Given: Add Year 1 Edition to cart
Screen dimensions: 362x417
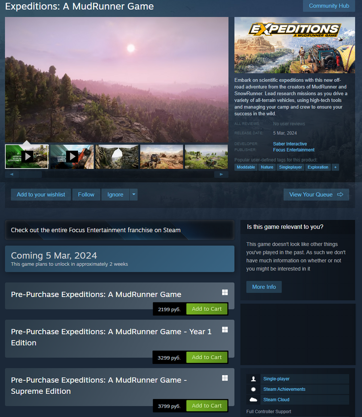Looking at the screenshot, I should click(207, 358).
